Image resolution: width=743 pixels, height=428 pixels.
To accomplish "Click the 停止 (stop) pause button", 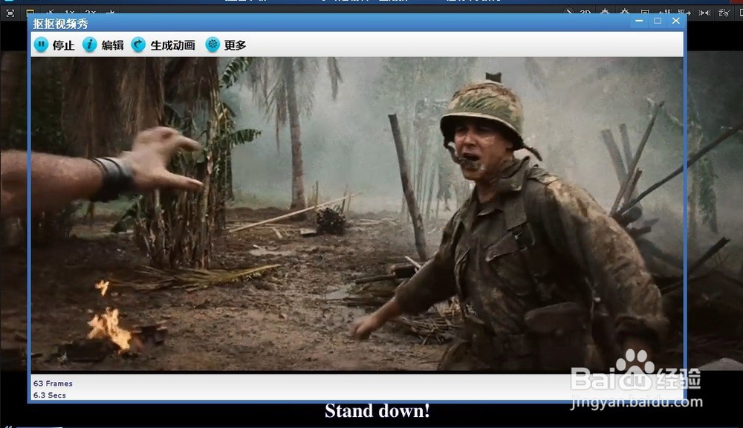I will tap(54, 45).
